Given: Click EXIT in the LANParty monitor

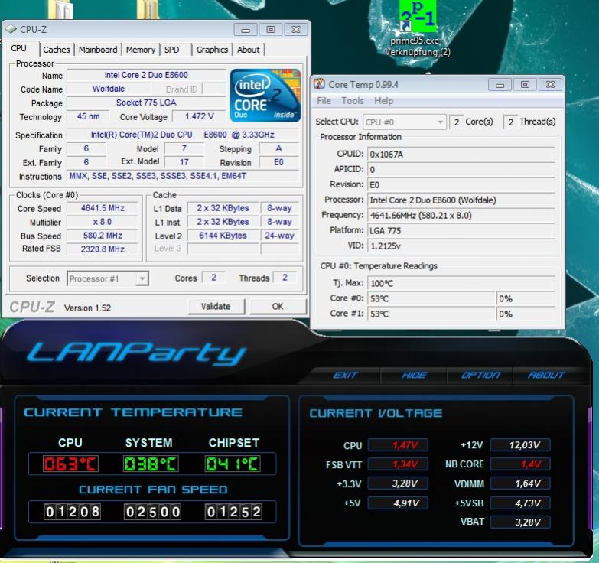Looking at the screenshot, I should tap(346, 375).
